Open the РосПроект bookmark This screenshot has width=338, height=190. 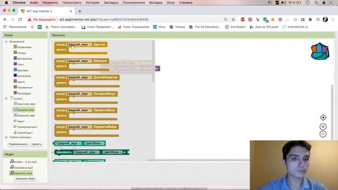[236, 27]
